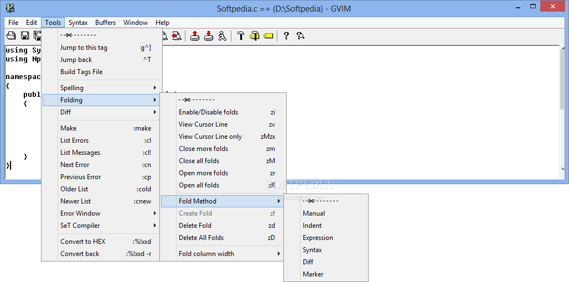569x282 pixels.
Task: Choose Open all folds
Action: 224,185
